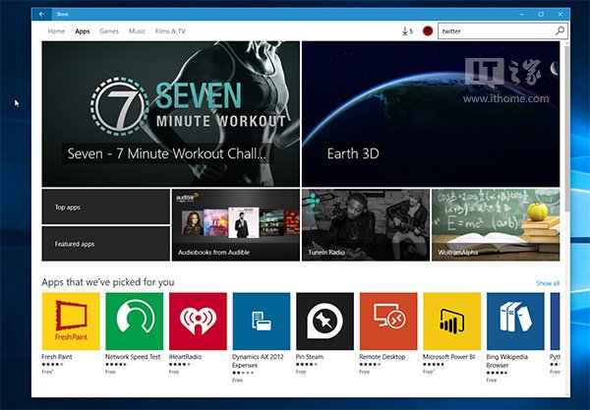
Task: Open the Pin Steam app icon
Action: (x=325, y=322)
